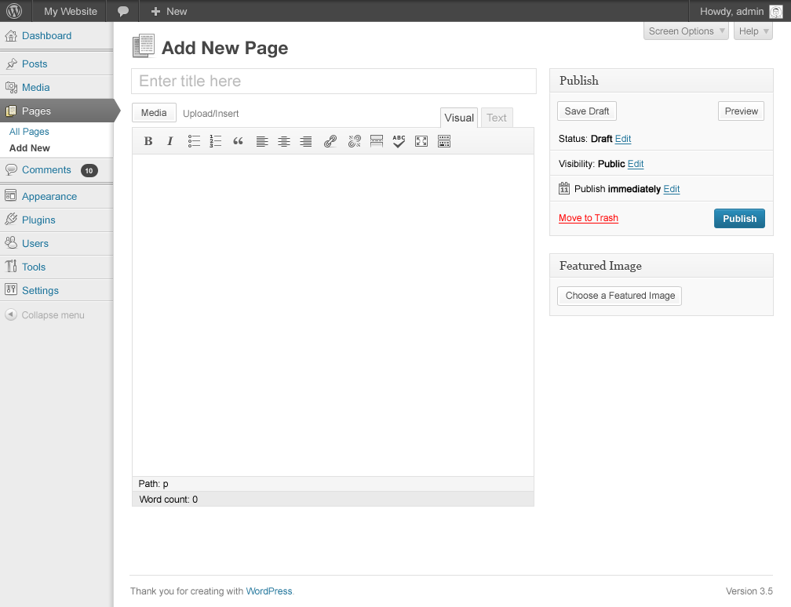
Task: Open the Help dropdown tab
Action: pyautogui.click(x=753, y=31)
